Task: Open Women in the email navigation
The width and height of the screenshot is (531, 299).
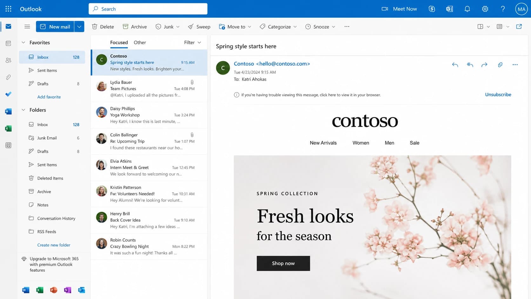Action: (361, 143)
